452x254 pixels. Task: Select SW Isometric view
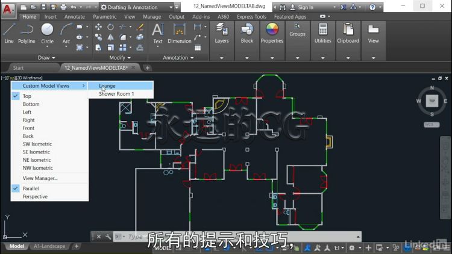tap(49, 144)
